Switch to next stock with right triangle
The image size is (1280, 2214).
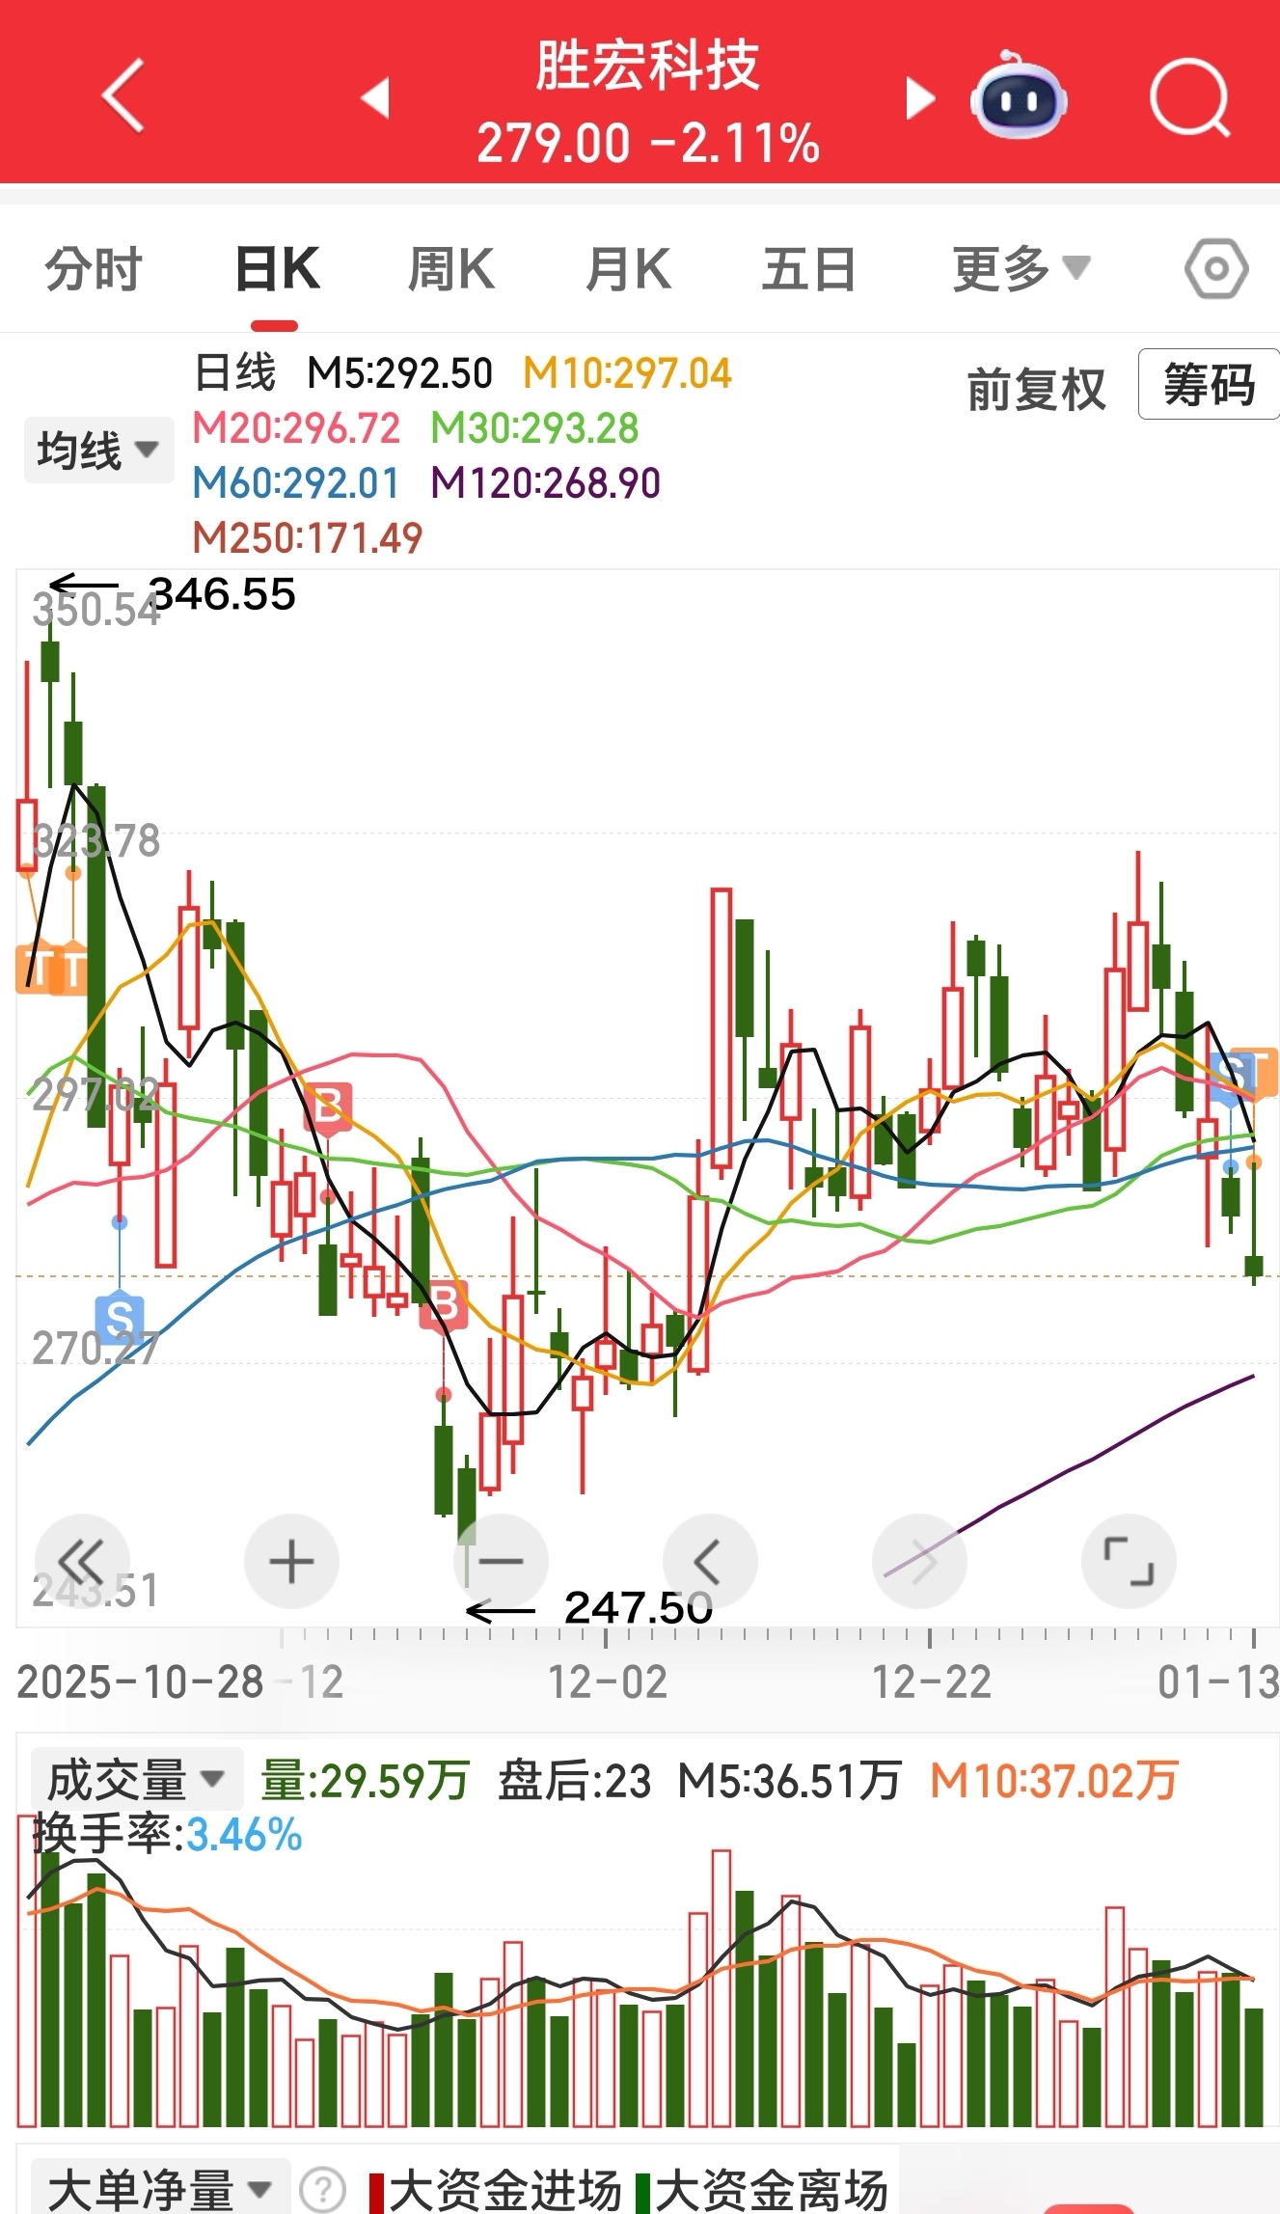coord(921,97)
